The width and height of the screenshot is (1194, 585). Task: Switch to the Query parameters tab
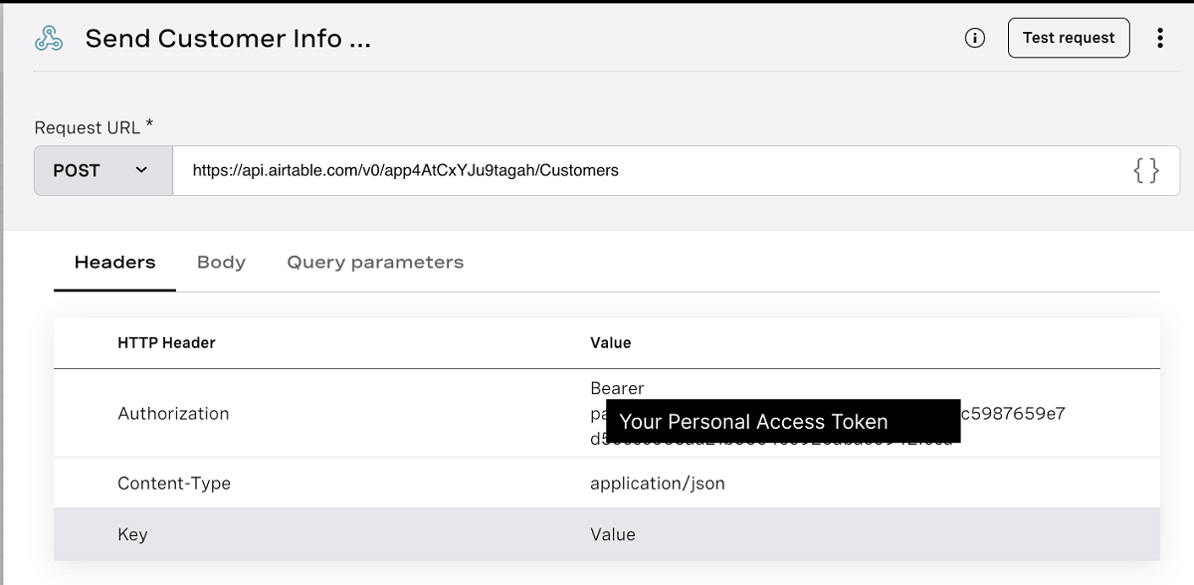tap(375, 263)
